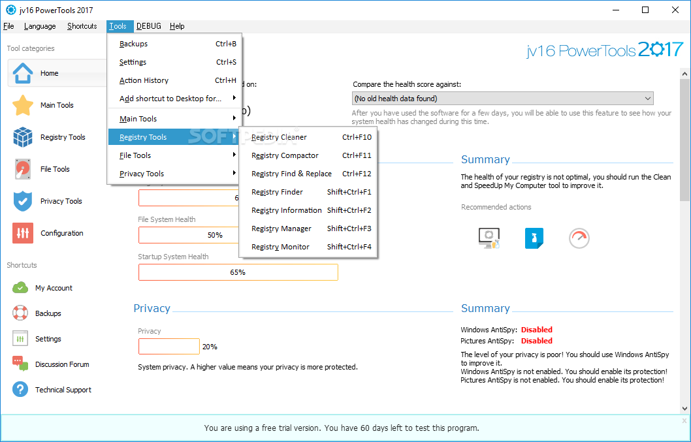
Task: Click the Discussion Forum chat icon
Action: point(20,364)
